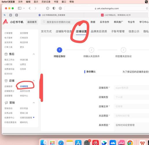Click the 营销 megaphone icon

[x=6, y=103]
